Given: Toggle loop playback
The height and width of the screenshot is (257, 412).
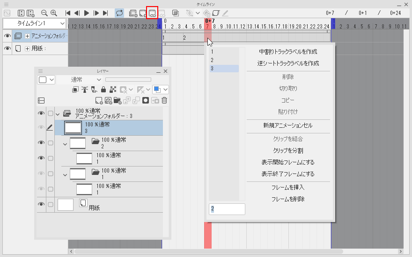Looking at the screenshot, I should pos(119,13).
